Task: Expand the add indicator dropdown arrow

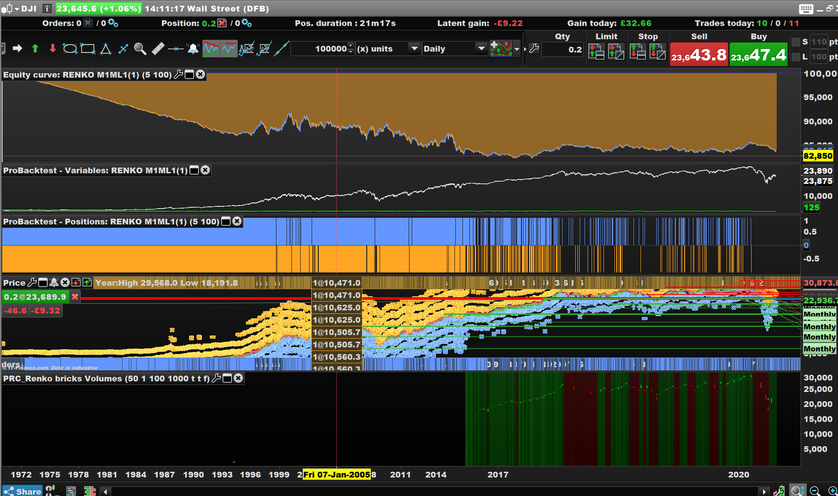Action: (517, 49)
